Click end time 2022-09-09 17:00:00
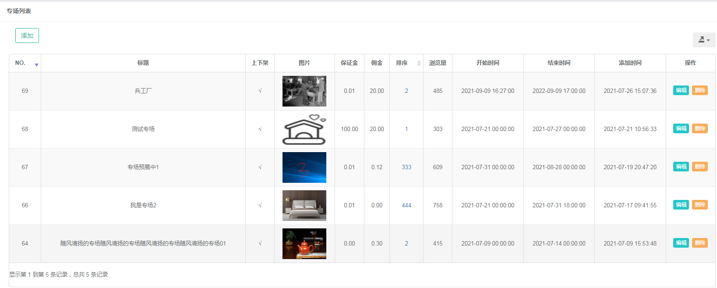 click(x=559, y=91)
